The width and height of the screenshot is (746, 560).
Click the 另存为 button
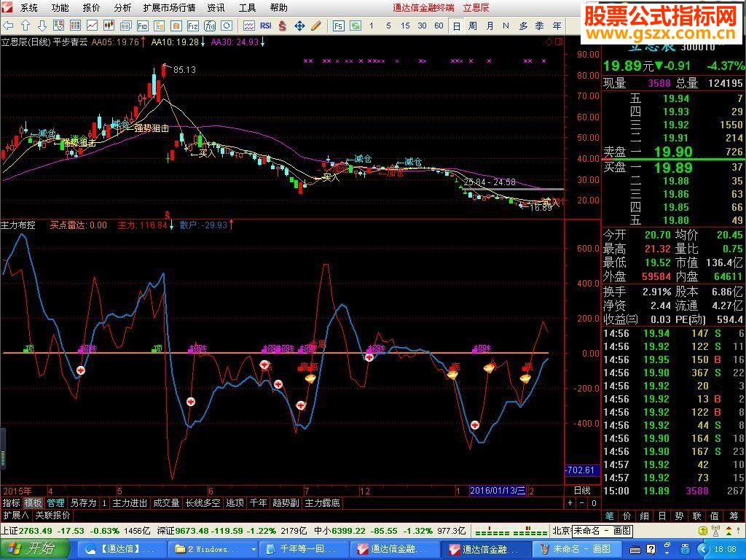[83, 503]
